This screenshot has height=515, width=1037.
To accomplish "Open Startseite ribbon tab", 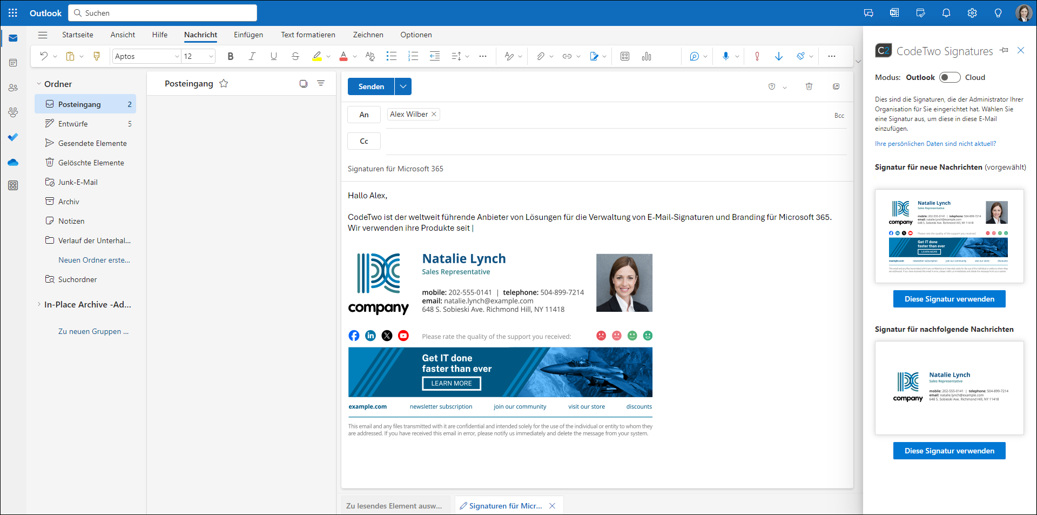I will pyautogui.click(x=78, y=35).
